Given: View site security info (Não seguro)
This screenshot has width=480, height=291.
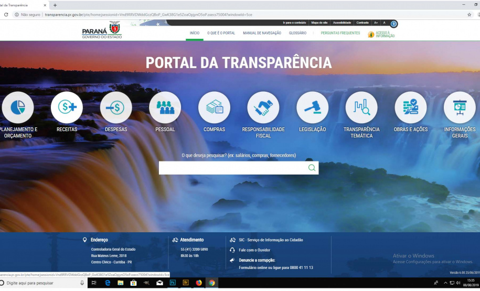Looking at the screenshot, I should (28, 14).
